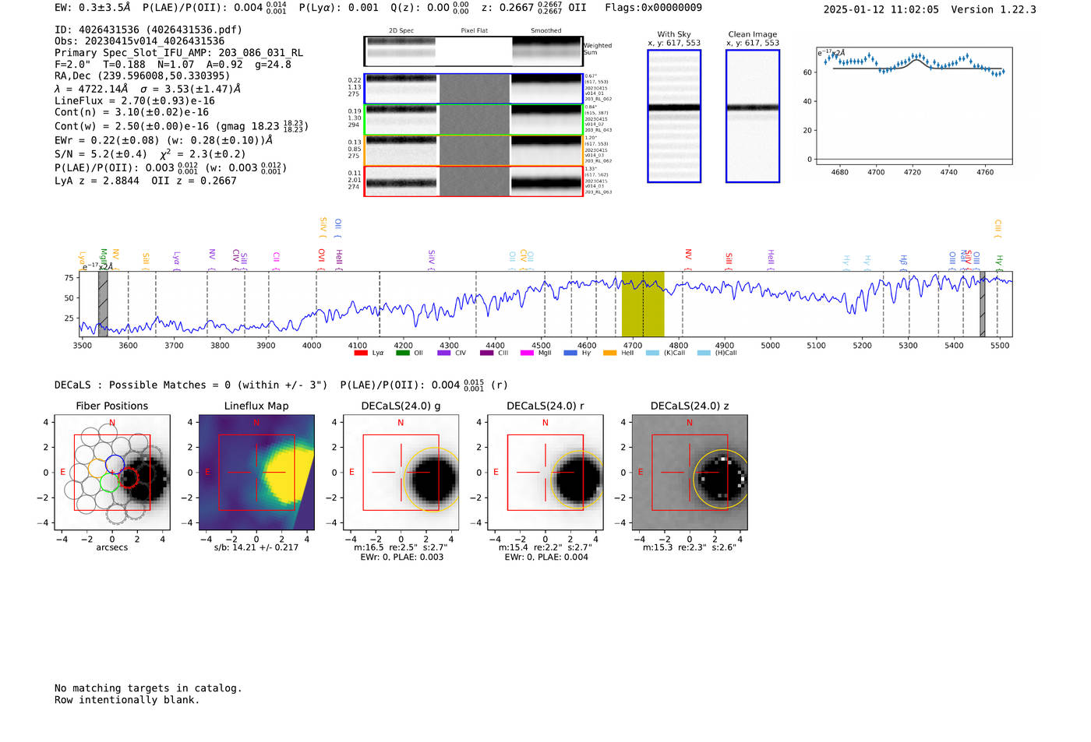Click the hatched gray band near 3550

pyautogui.click(x=103, y=304)
